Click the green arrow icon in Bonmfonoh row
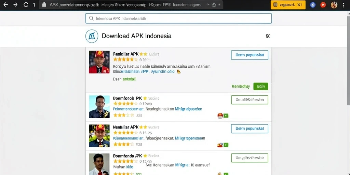The image size is (350, 175). (x=226, y=116)
